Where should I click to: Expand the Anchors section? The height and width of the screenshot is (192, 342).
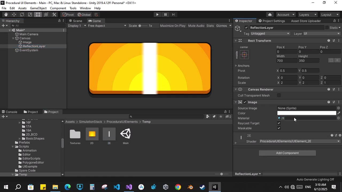pyautogui.click(x=236, y=66)
